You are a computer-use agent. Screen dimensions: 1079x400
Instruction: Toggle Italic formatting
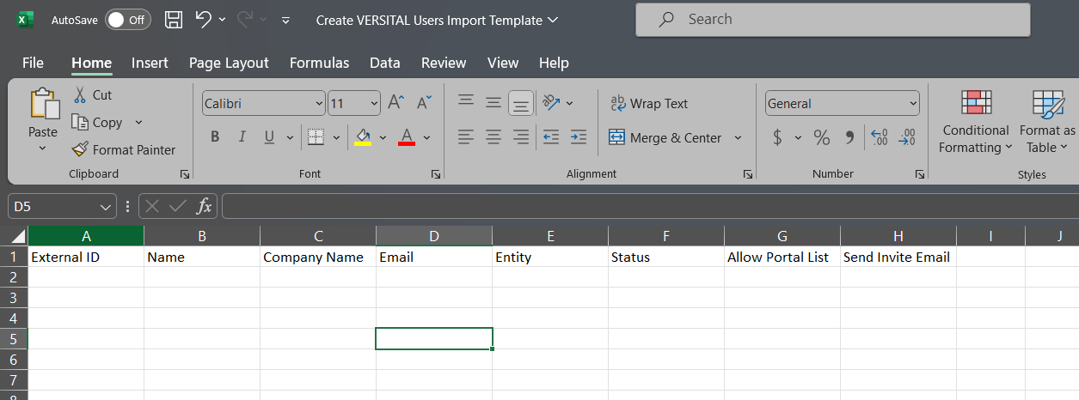[242, 137]
